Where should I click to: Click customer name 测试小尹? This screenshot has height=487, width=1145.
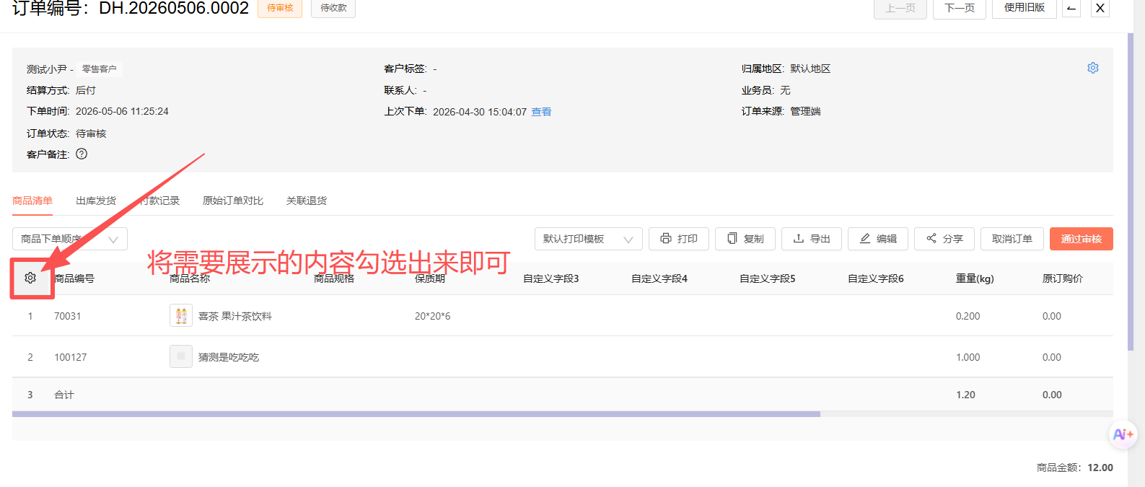(x=47, y=69)
